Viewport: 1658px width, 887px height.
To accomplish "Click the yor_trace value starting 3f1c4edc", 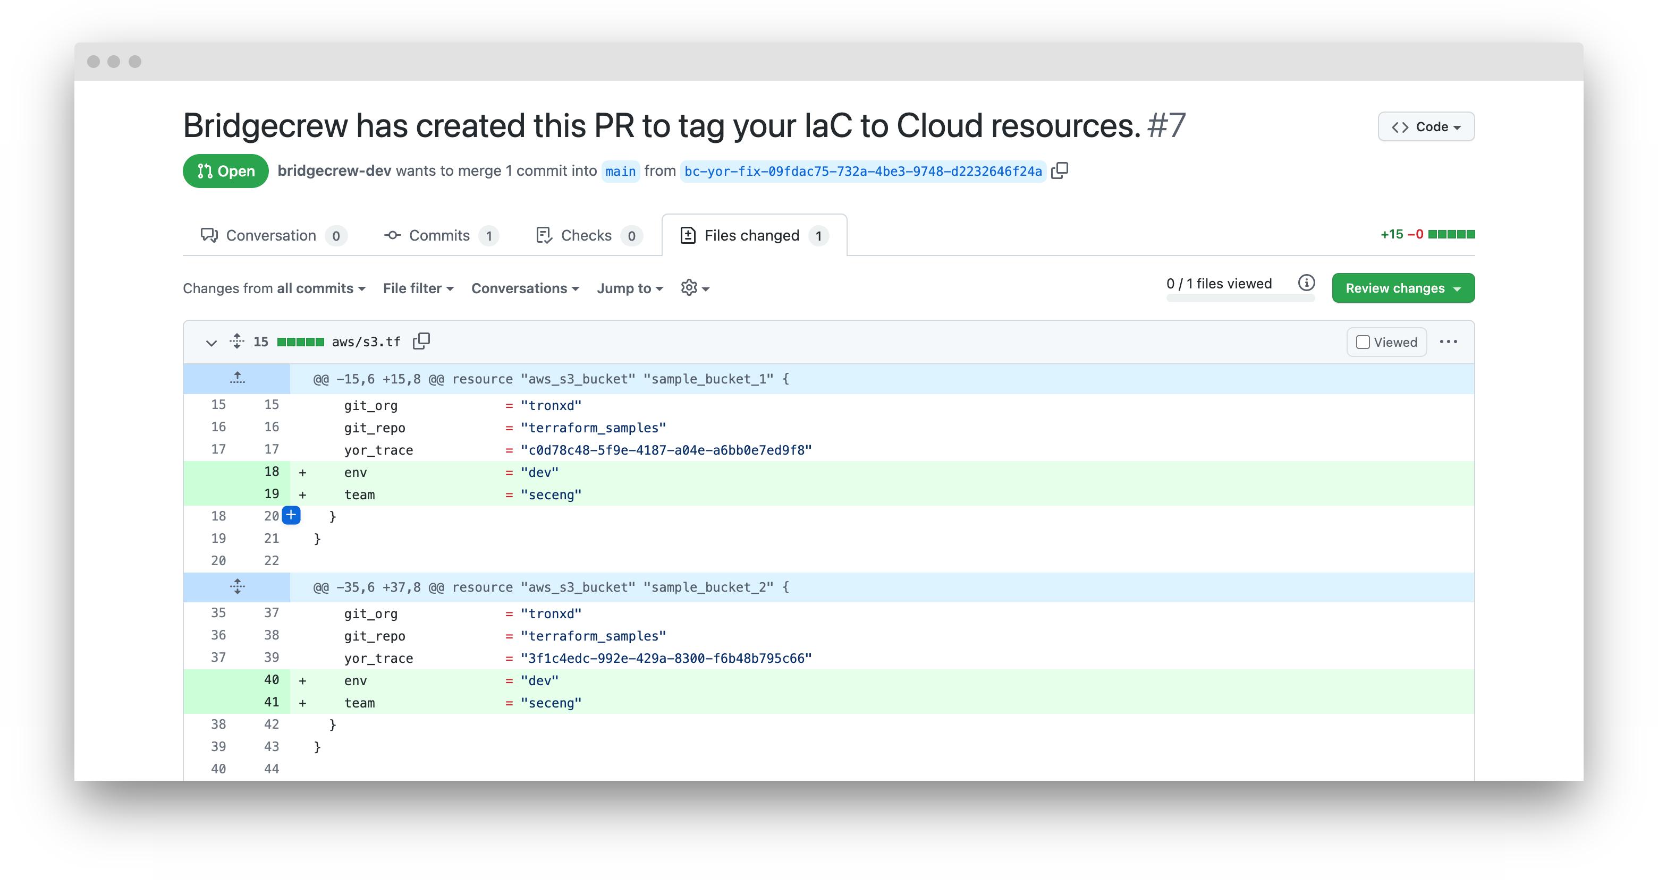I will (x=665, y=658).
